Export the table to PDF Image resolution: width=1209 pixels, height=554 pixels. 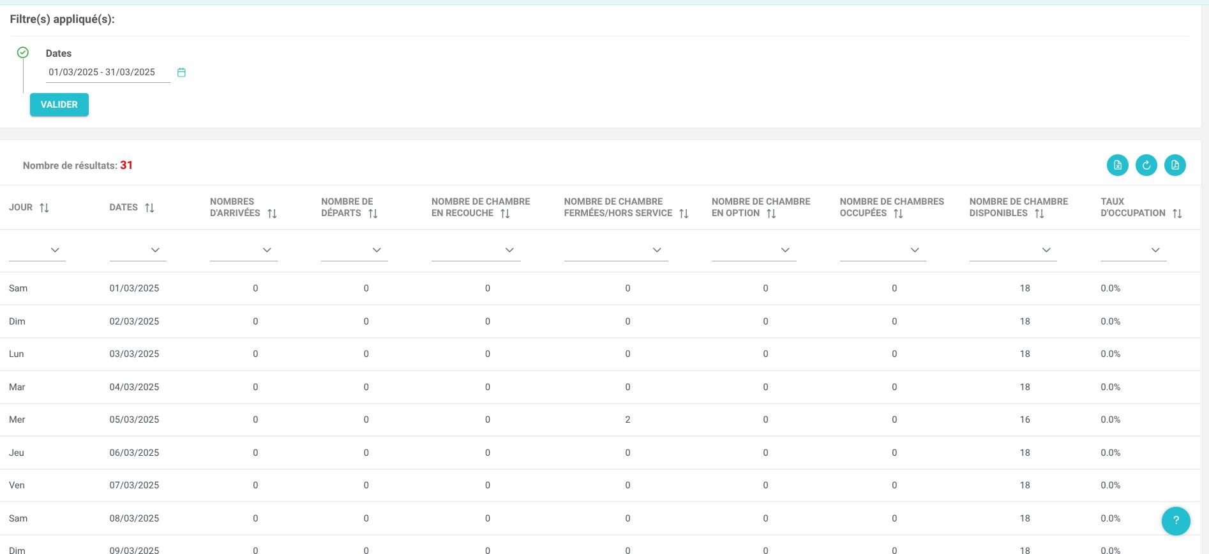point(1175,165)
